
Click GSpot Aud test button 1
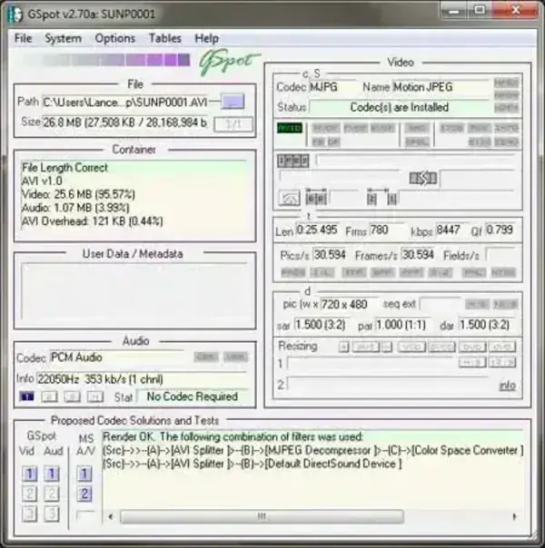click(x=52, y=474)
